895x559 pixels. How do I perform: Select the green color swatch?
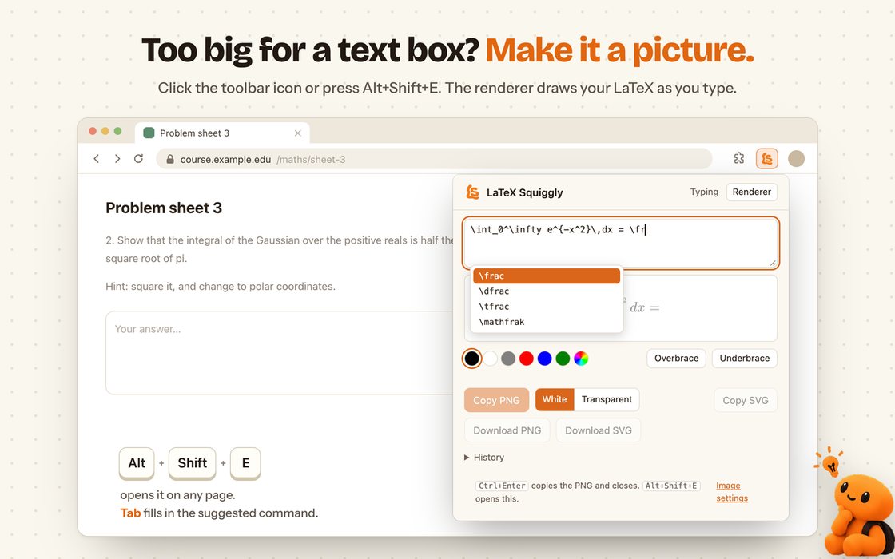[x=563, y=359]
